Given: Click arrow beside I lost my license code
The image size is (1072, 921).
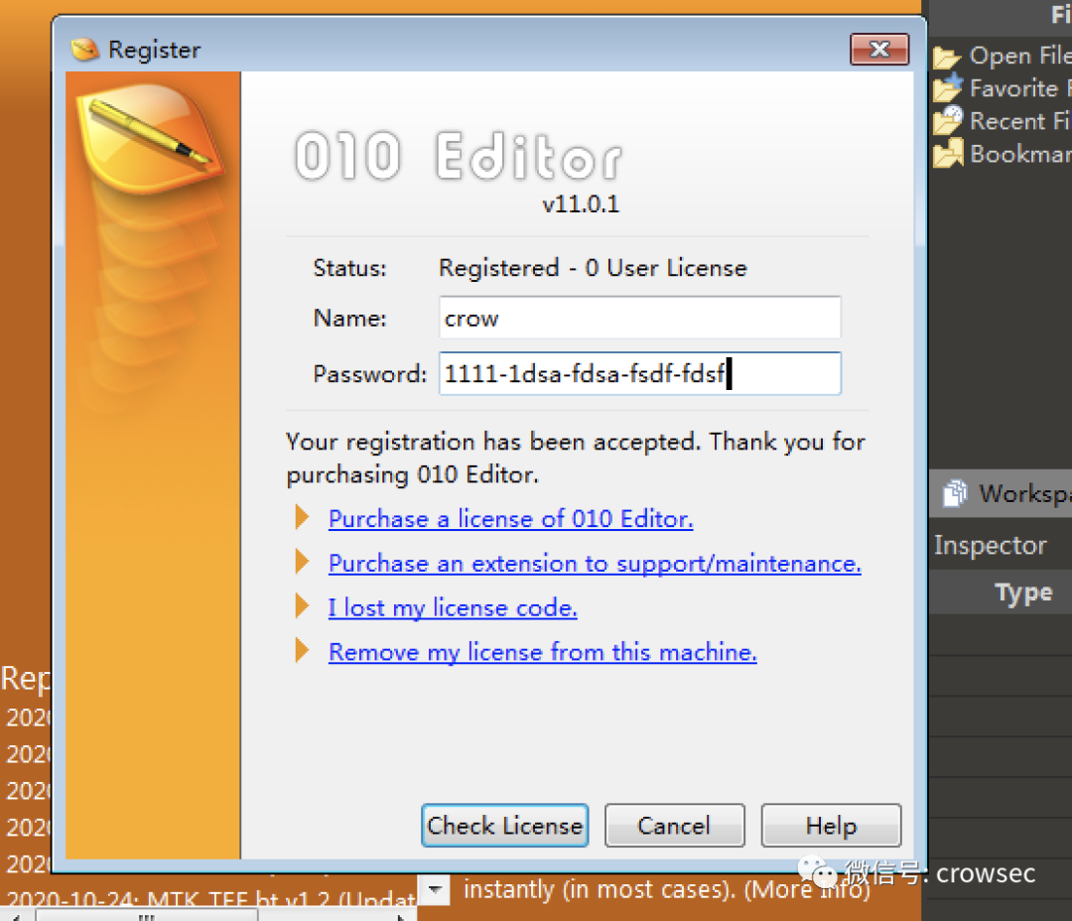Looking at the screenshot, I should [302, 605].
